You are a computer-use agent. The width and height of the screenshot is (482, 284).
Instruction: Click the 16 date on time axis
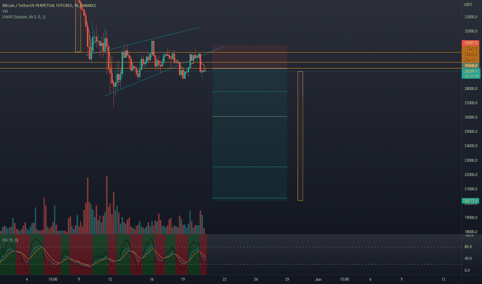pos(152,279)
